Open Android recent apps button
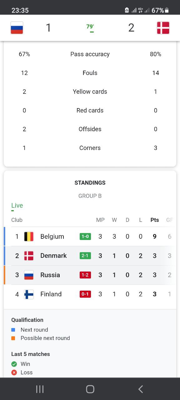The image size is (180, 400). click(x=40, y=389)
